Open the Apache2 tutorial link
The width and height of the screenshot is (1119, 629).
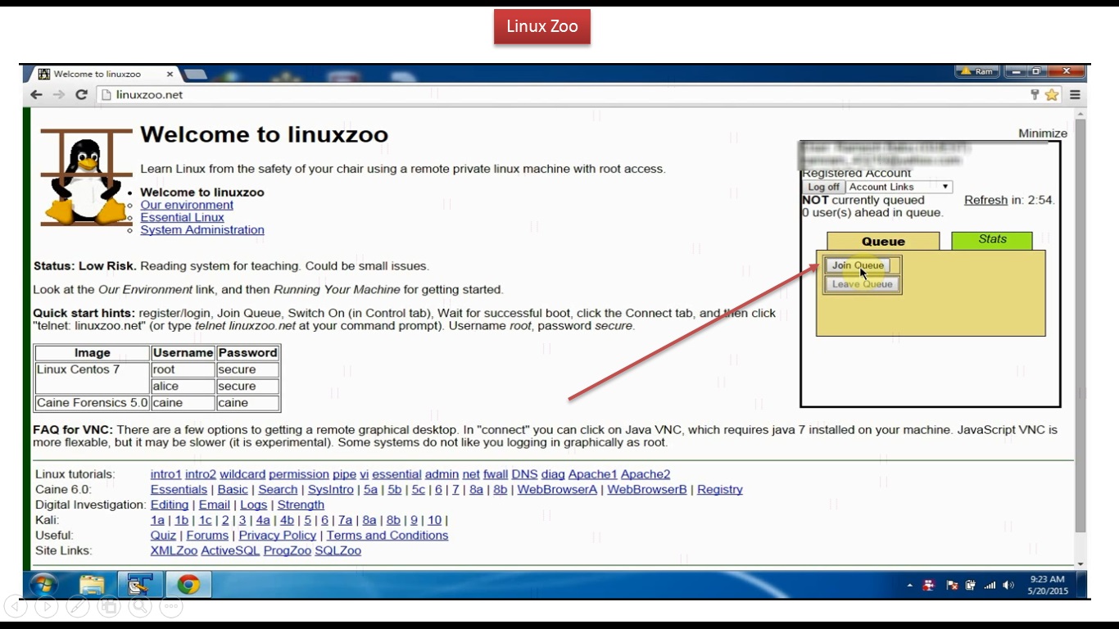[x=646, y=474]
